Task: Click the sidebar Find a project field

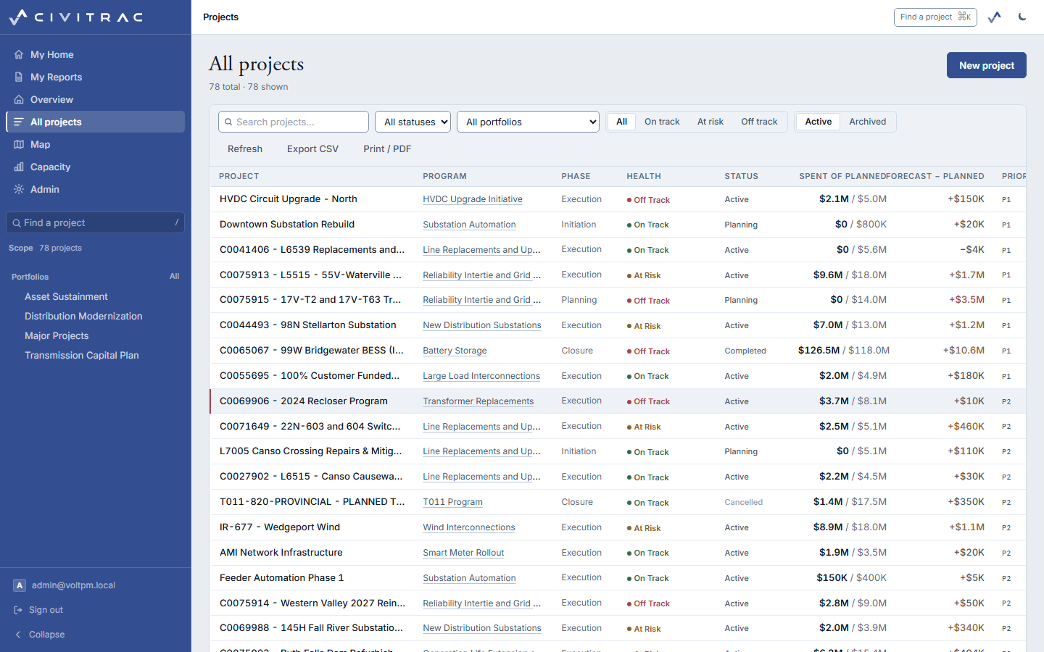Action: click(95, 222)
